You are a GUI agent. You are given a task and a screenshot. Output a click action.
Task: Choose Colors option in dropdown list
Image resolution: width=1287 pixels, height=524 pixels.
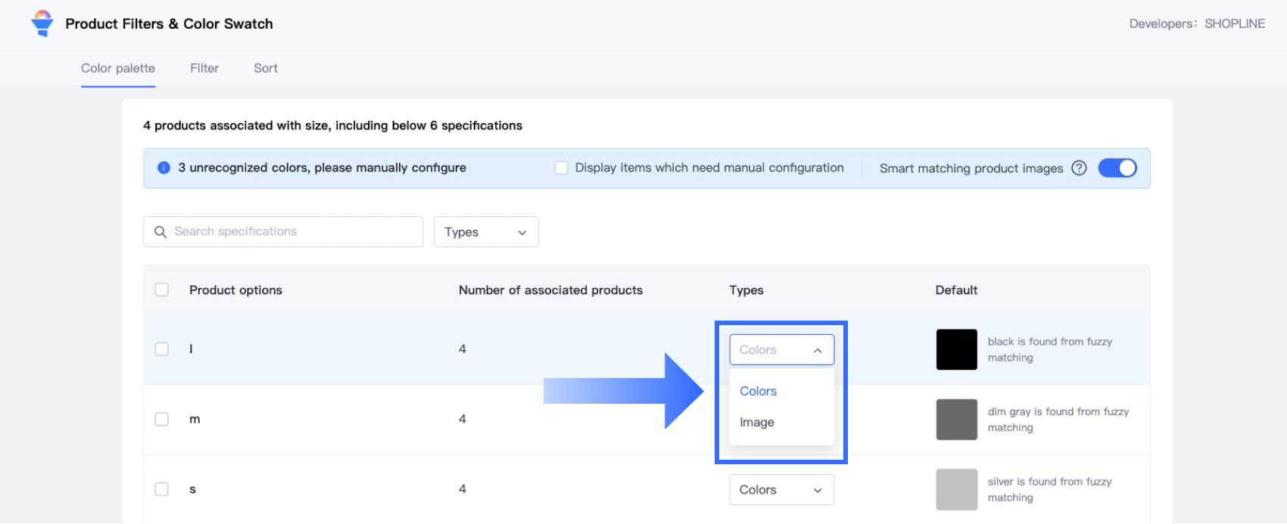coord(759,391)
